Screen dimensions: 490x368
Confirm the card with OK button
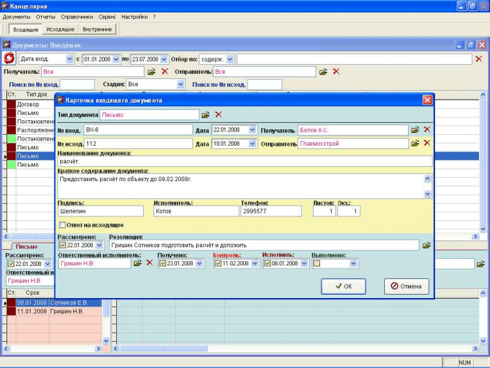coord(343,286)
